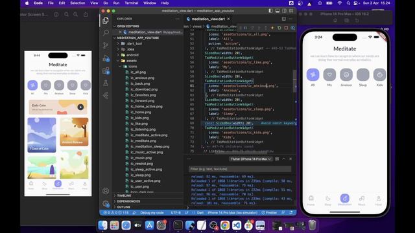Viewport: 415px width, 233px height.
Task: Expand the .idea folder
Action: pos(130,49)
